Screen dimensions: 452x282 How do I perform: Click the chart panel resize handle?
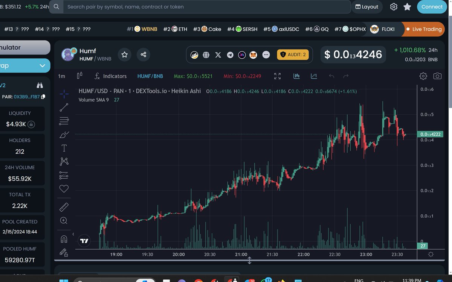coord(249,260)
